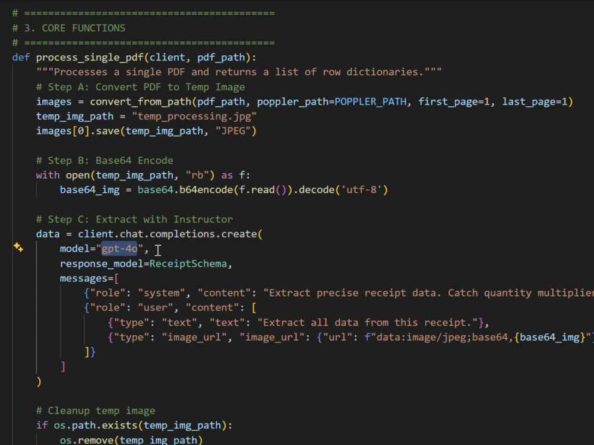Click the first "image_url" type string

tap(194, 338)
